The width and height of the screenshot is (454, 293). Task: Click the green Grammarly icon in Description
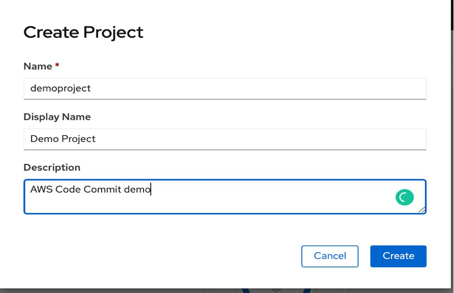404,197
